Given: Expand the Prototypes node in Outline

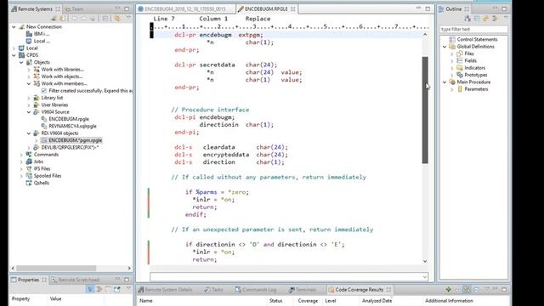Looking at the screenshot, I should (x=452, y=75).
